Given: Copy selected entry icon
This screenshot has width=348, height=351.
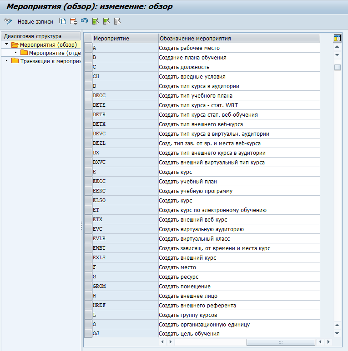Looking at the screenshot, I should pyautogui.click(x=62, y=21).
